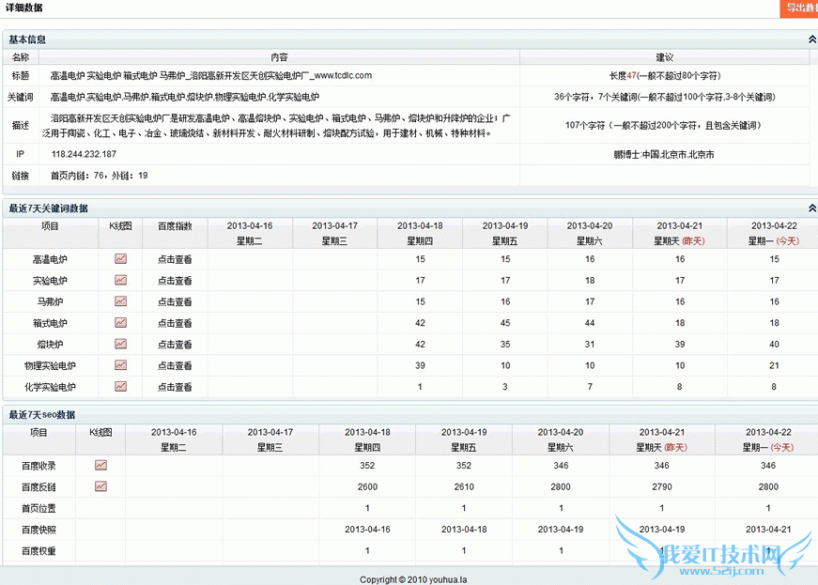Click value 2600 in 百度反链 row
The width and height of the screenshot is (818, 585).
pos(367,487)
